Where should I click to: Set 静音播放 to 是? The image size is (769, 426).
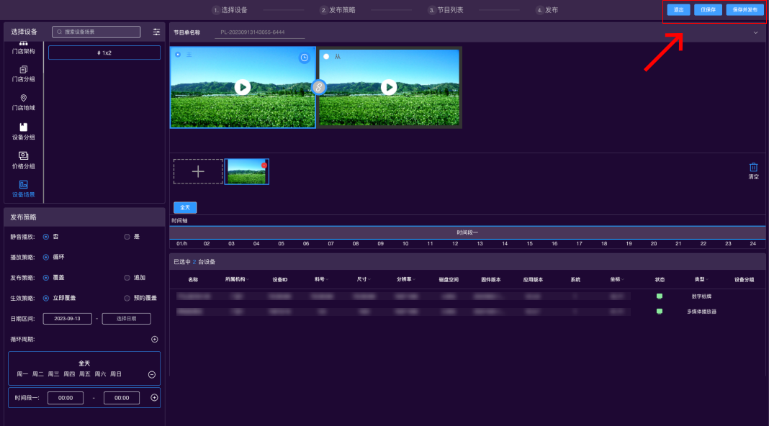click(x=127, y=237)
